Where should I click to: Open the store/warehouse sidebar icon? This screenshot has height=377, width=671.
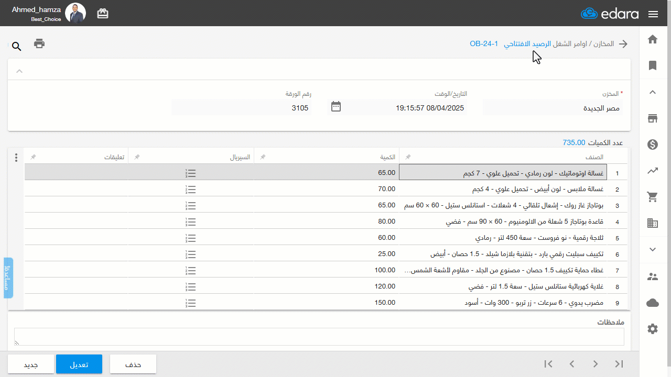653,118
